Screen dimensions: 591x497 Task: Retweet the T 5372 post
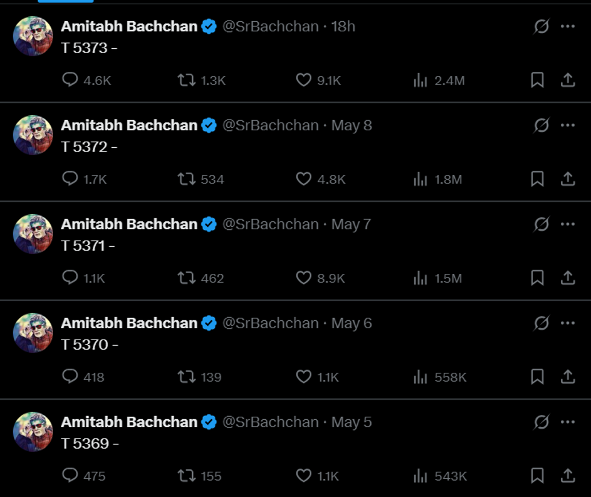[188, 179]
